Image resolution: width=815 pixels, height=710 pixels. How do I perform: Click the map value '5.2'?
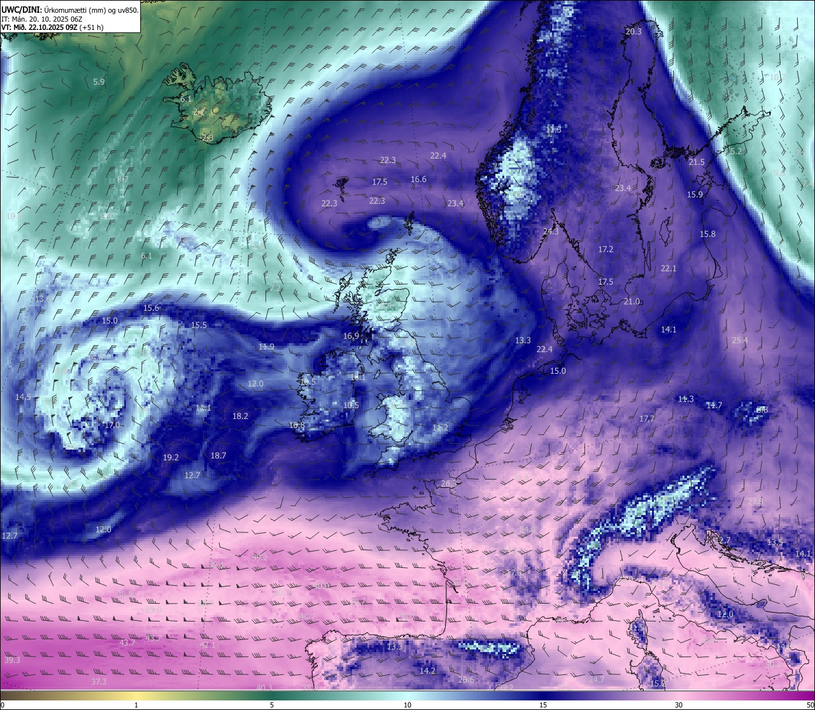click(736, 151)
